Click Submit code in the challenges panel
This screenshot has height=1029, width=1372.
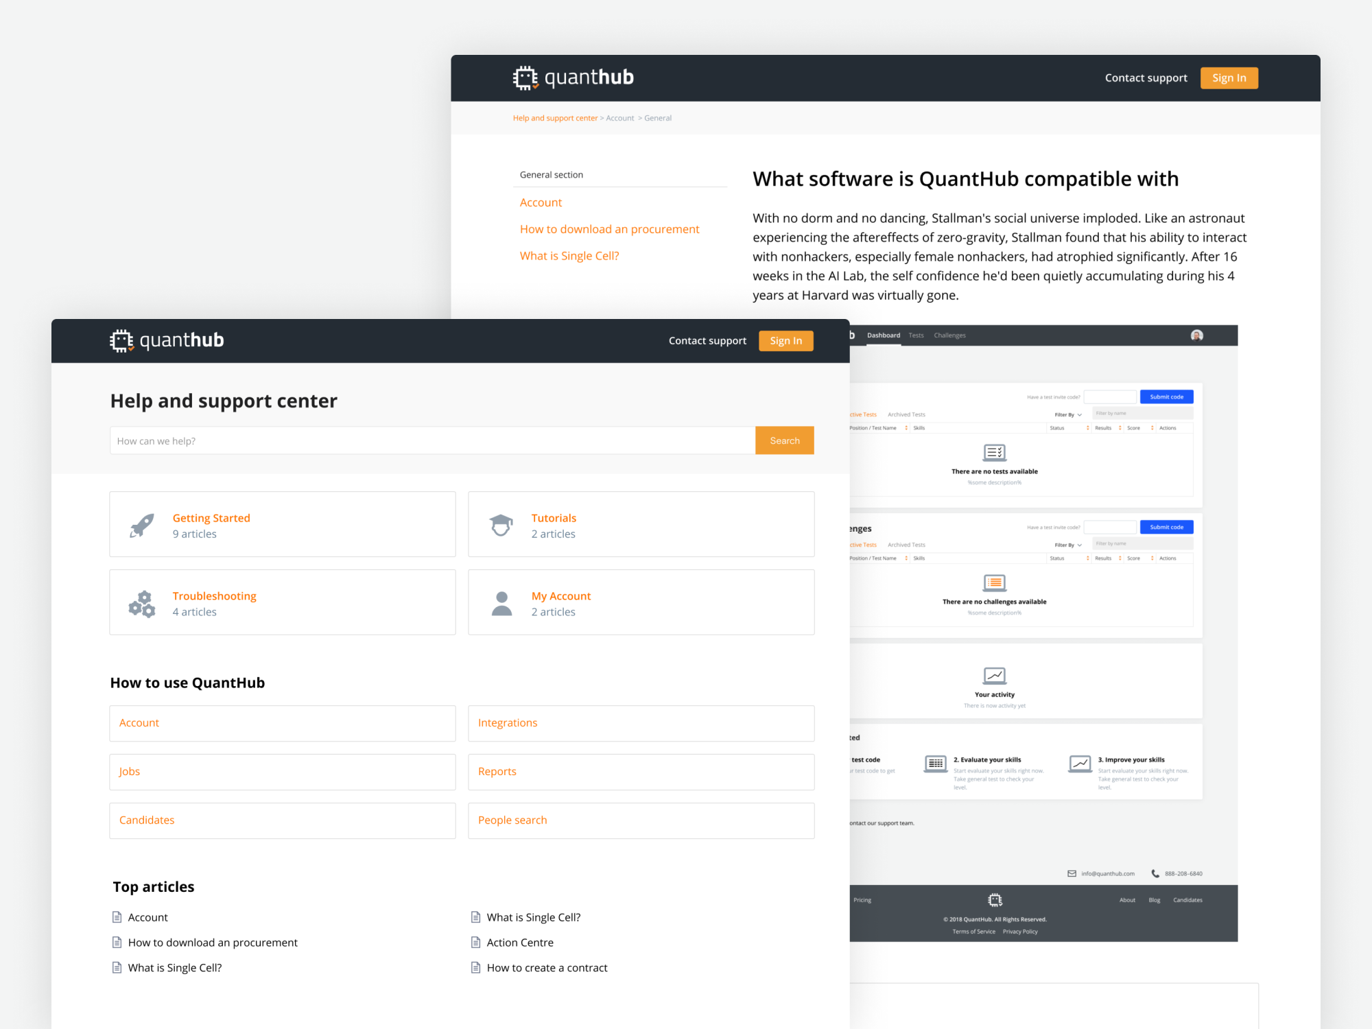click(1166, 527)
